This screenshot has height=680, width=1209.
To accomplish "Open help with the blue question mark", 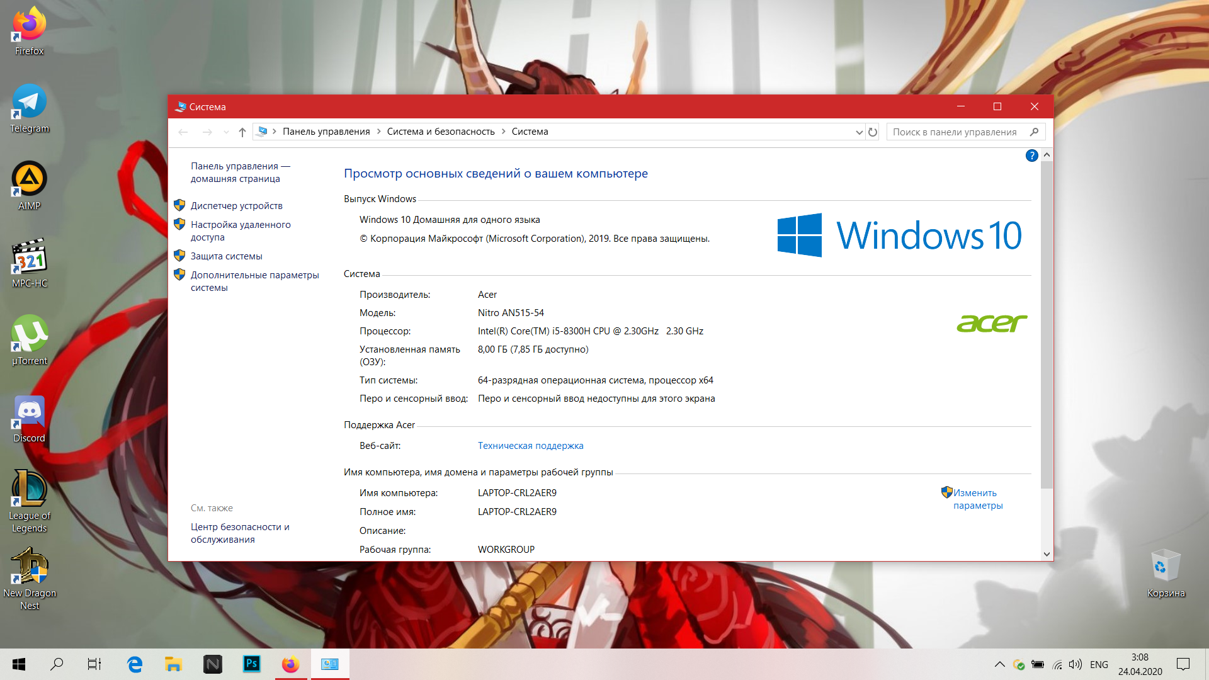I will point(1031,156).
